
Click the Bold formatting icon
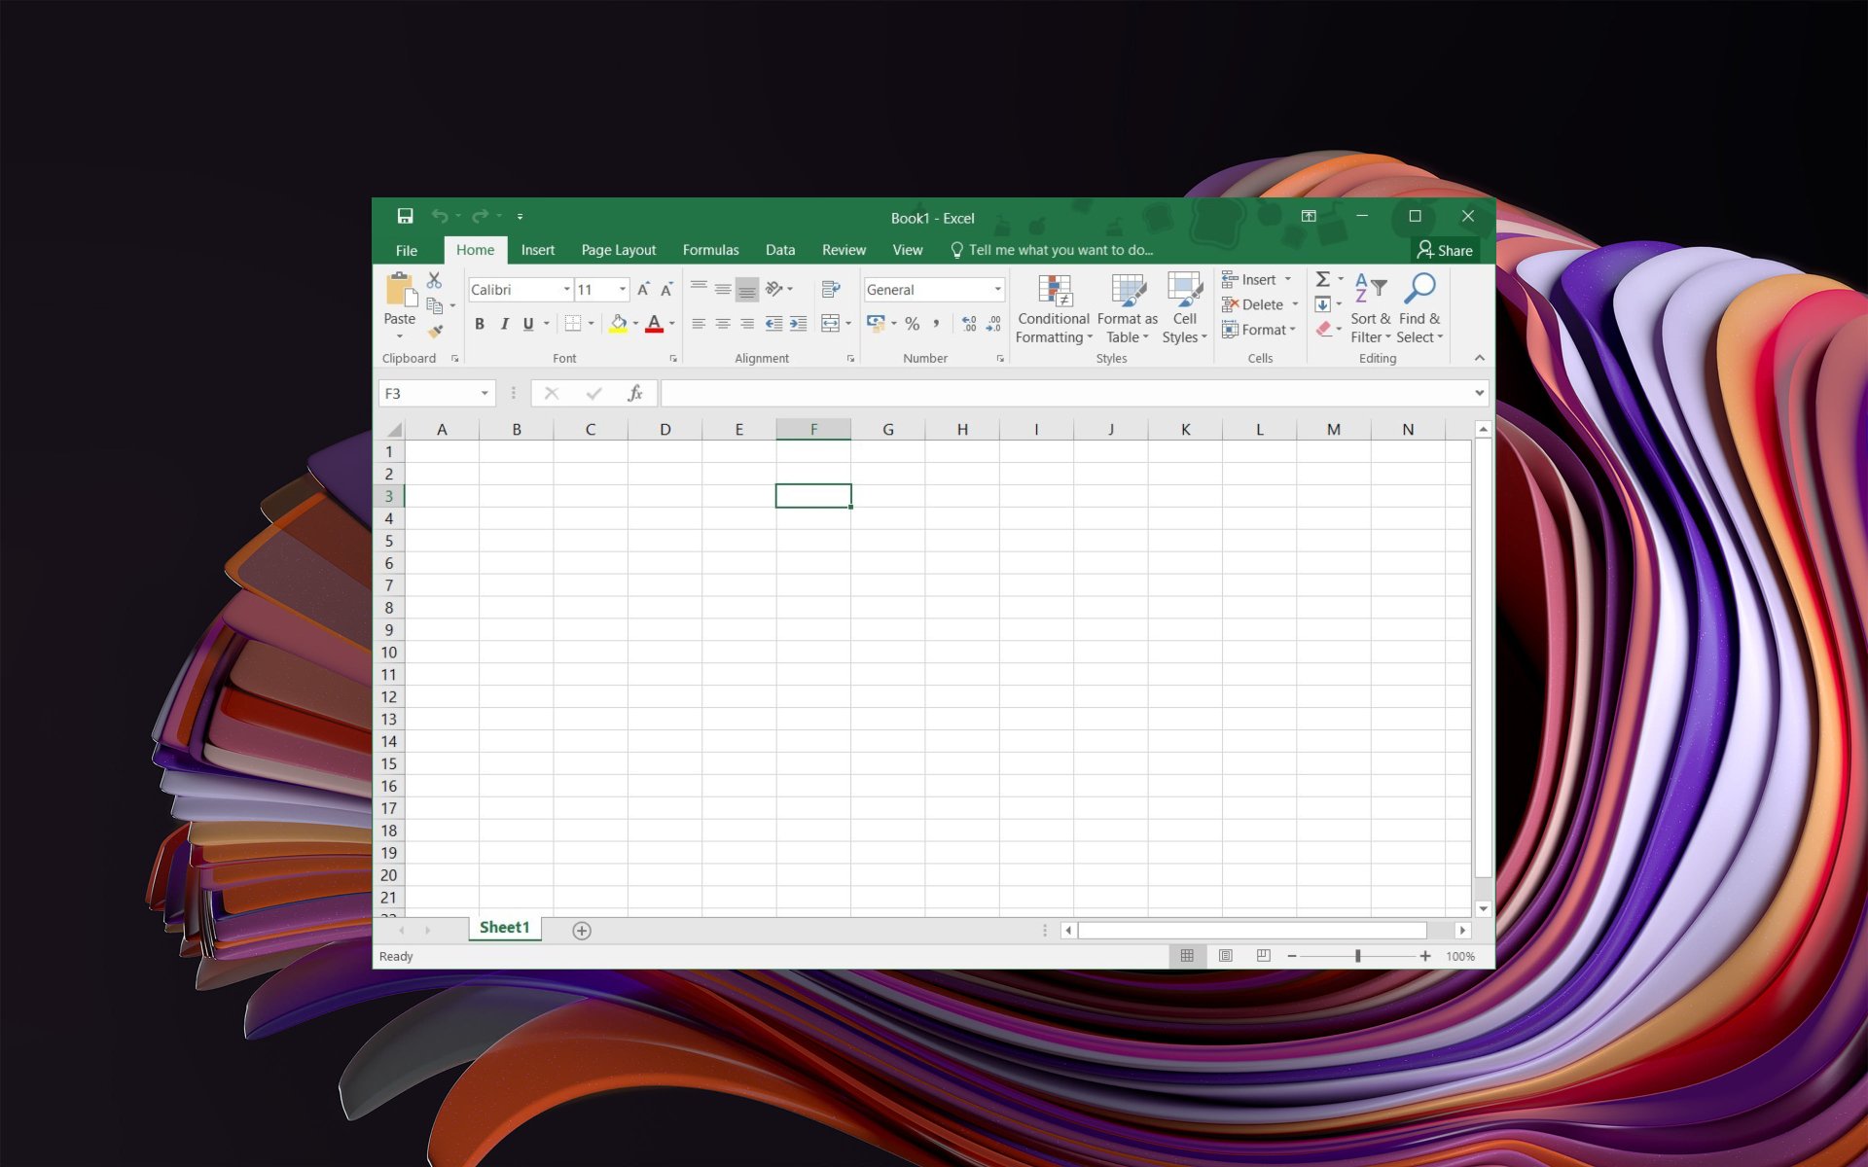click(x=480, y=324)
